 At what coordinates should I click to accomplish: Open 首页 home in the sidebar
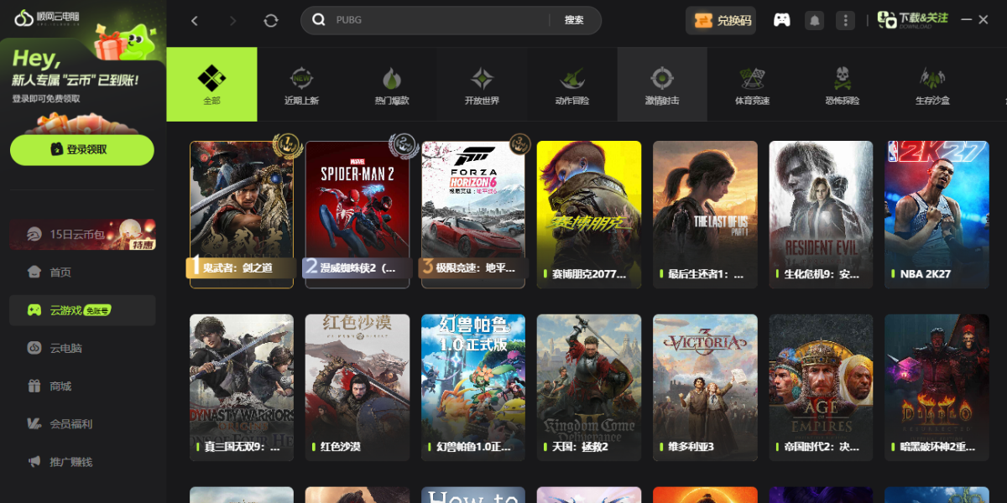(x=82, y=272)
